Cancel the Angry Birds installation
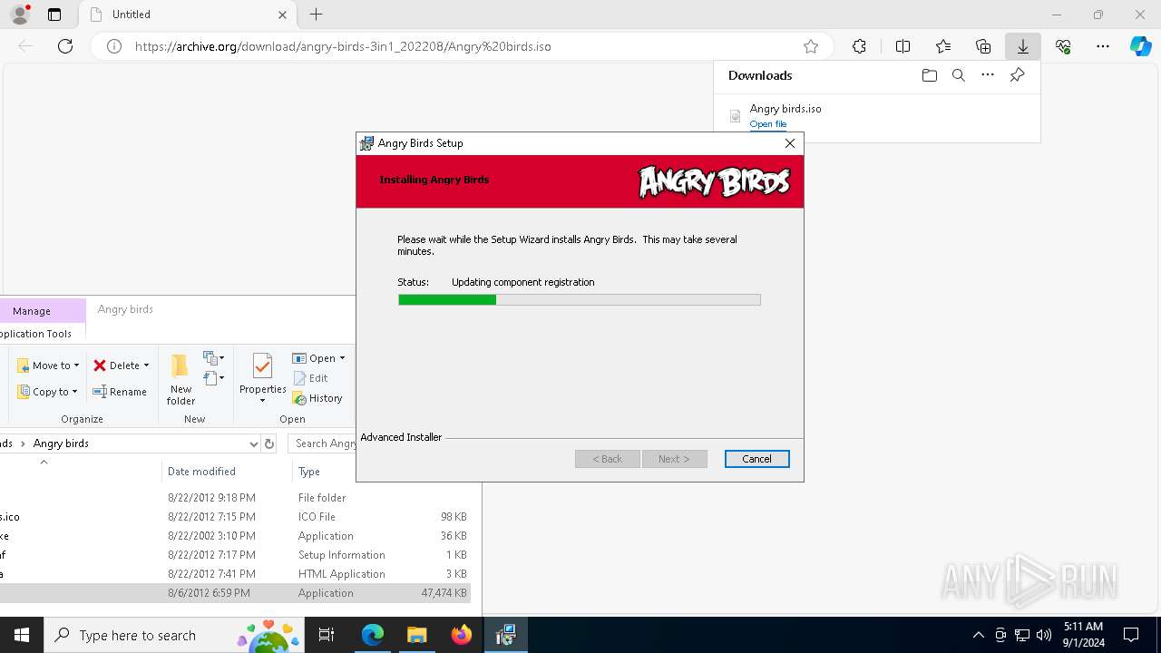The image size is (1161, 653). click(756, 459)
